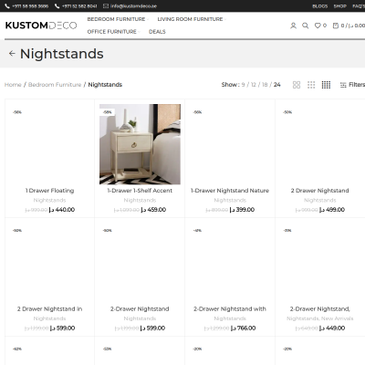
Task: Open the Filters panel
Action: [x=352, y=85]
